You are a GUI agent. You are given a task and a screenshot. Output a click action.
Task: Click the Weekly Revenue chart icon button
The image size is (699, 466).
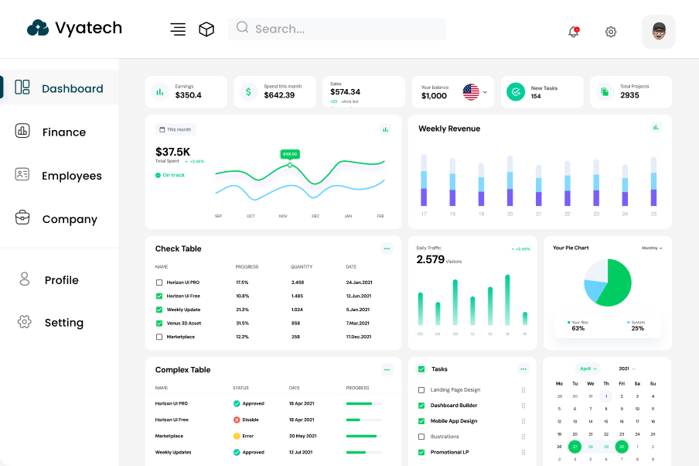[656, 128]
